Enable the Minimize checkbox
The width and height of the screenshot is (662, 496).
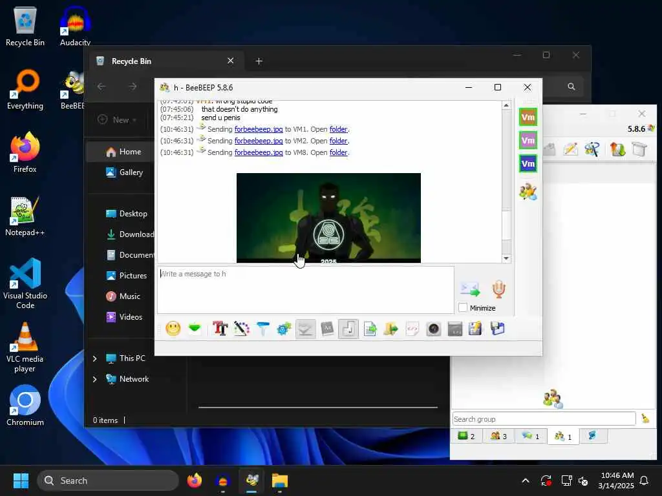[x=463, y=308]
